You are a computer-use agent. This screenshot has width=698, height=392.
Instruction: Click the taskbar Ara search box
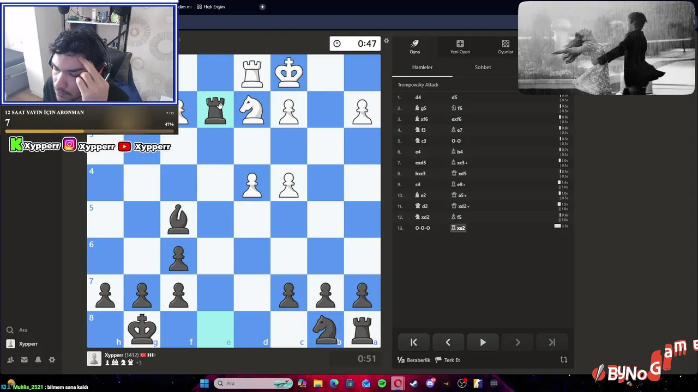[x=254, y=384]
